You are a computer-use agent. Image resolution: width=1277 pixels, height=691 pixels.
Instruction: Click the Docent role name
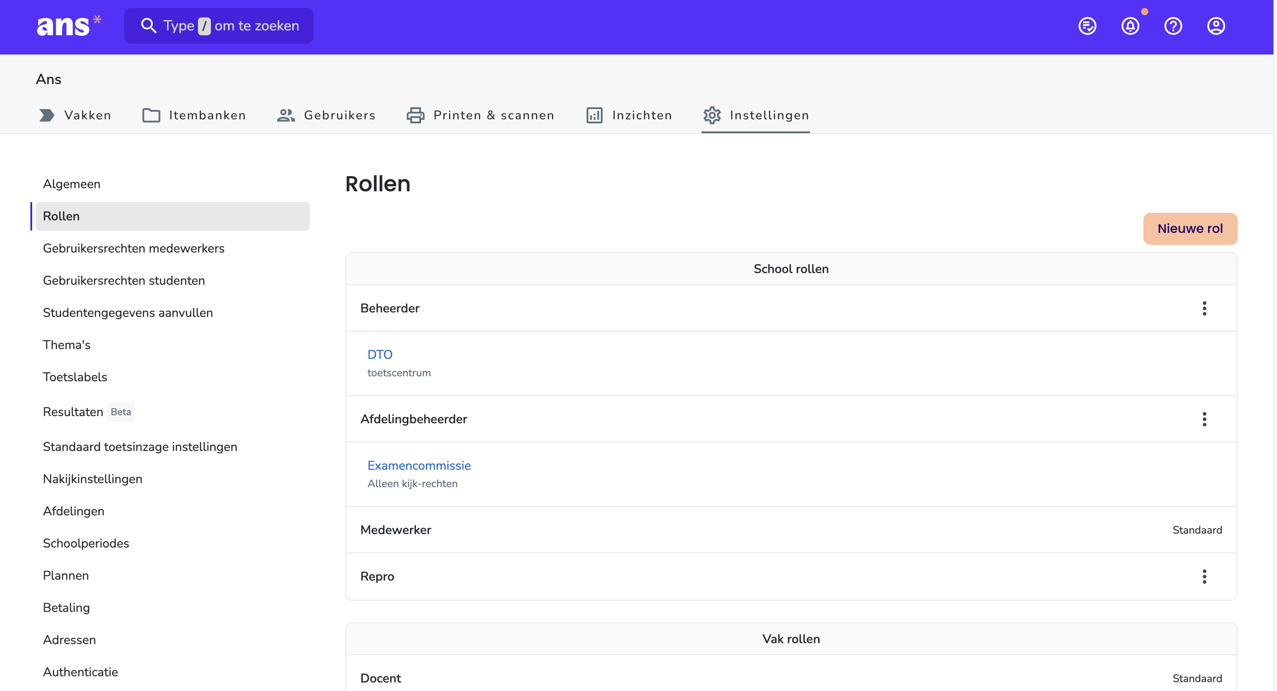click(x=380, y=678)
